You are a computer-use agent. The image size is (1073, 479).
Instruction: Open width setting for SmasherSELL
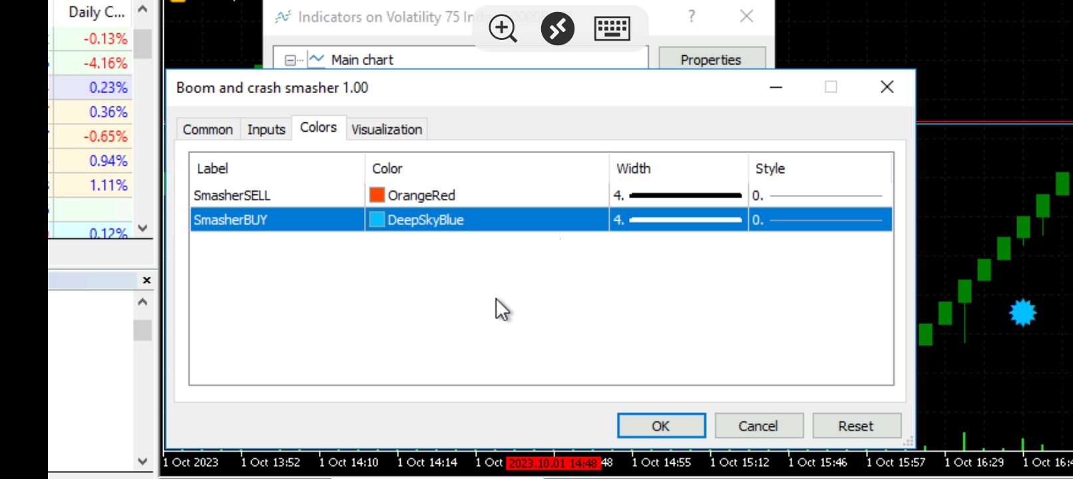[678, 195]
